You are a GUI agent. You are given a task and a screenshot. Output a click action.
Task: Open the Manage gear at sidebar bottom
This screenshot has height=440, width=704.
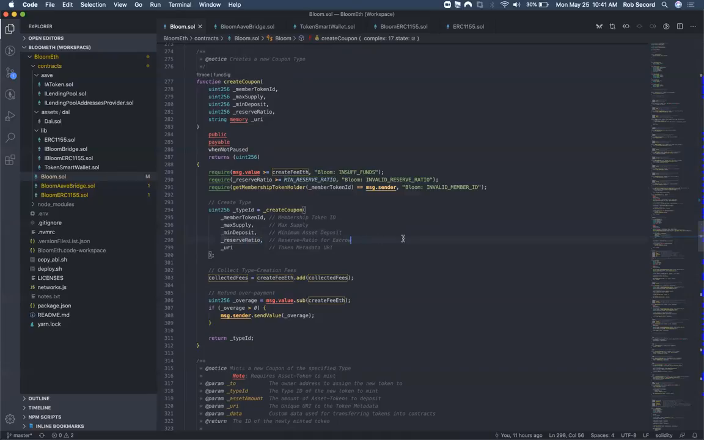pyautogui.click(x=10, y=419)
